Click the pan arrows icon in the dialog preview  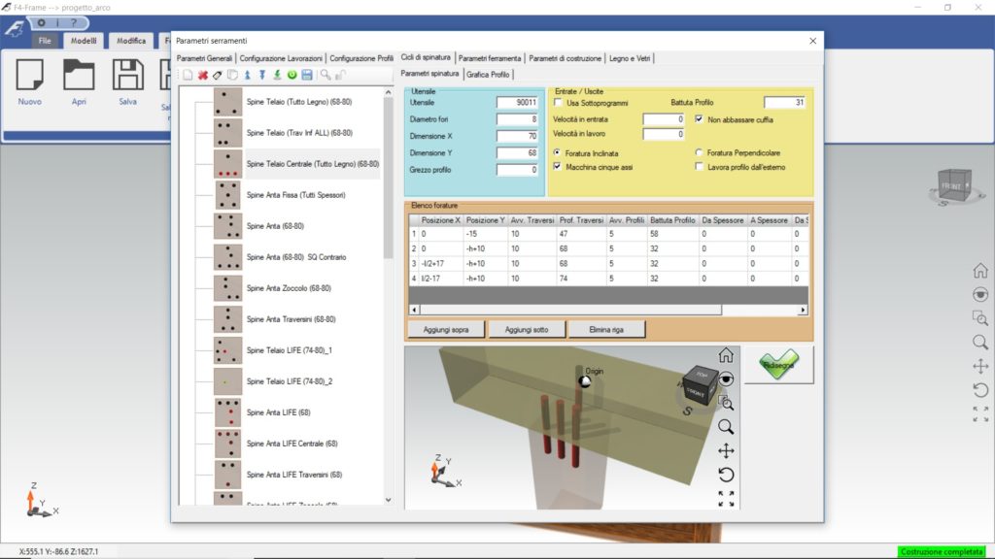click(x=726, y=450)
